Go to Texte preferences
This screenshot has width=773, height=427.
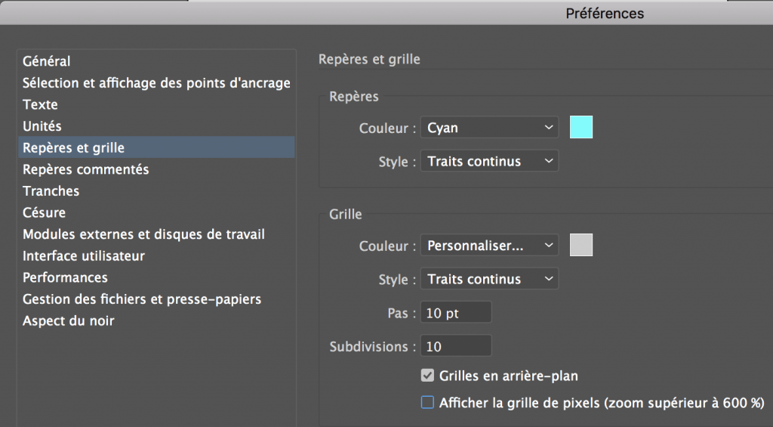coord(40,105)
